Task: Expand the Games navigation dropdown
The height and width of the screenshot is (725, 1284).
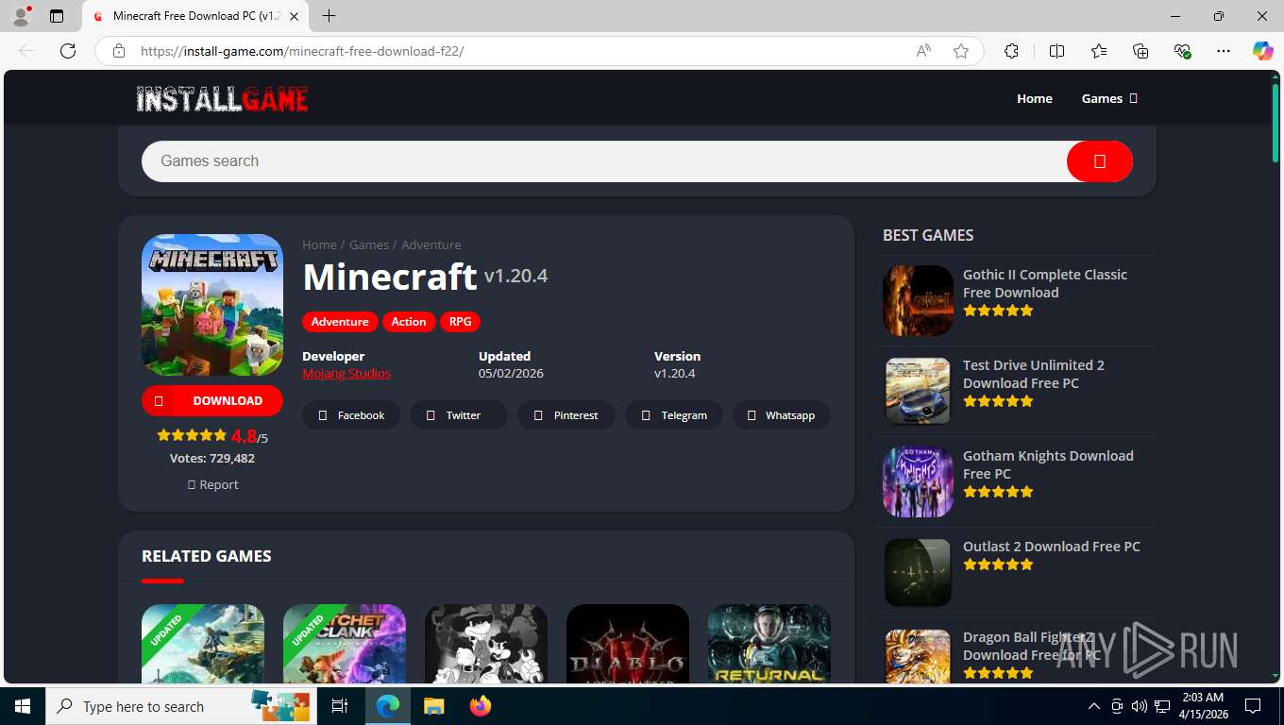Action: click(x=1109, y=98)
